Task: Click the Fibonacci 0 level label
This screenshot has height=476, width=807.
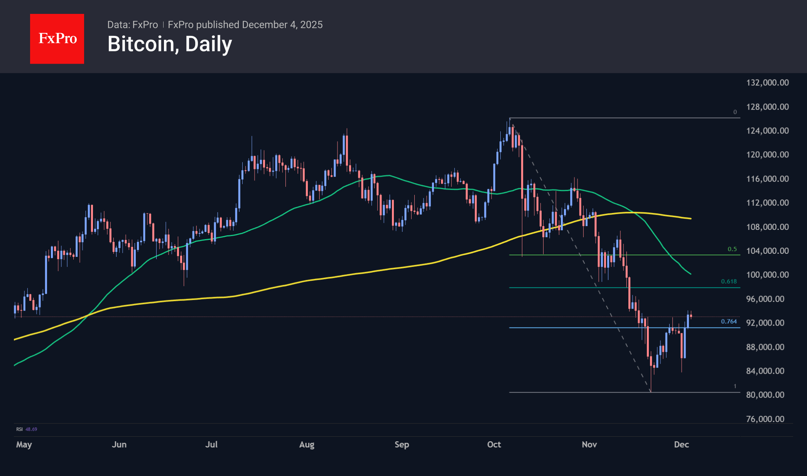Action: point(735,112)
